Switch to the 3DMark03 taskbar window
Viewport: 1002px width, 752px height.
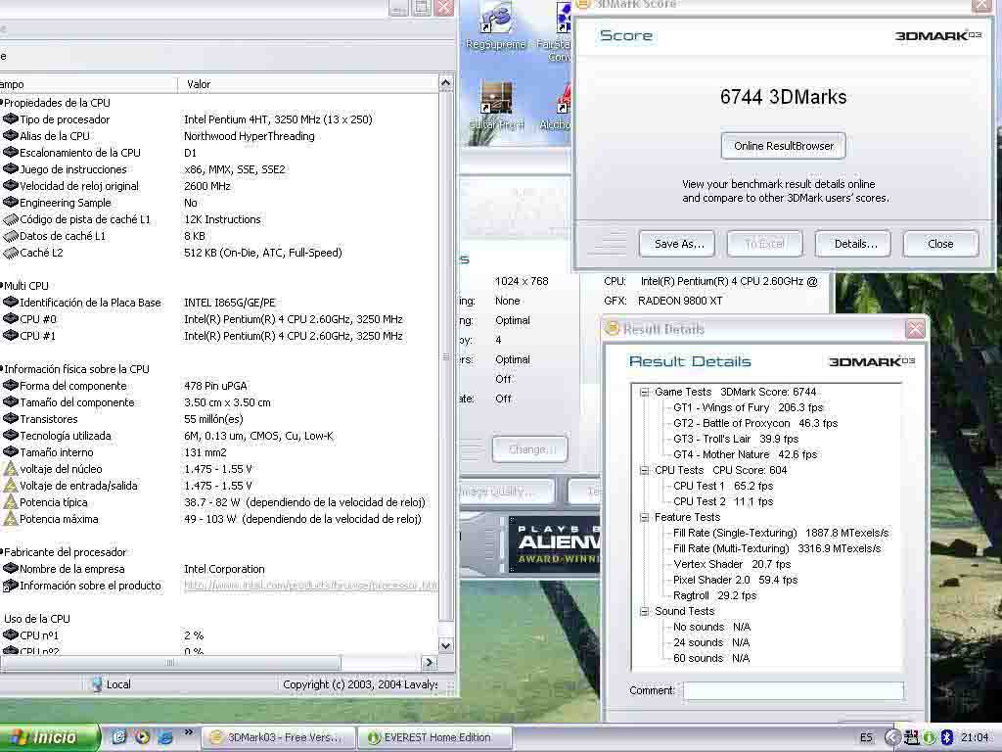[276, 737]
